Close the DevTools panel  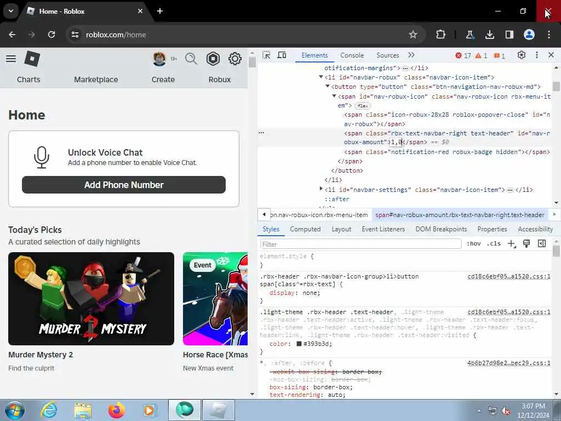pos(551,55)
